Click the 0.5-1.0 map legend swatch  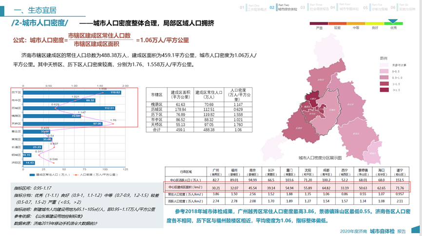[x=384, y=78]
